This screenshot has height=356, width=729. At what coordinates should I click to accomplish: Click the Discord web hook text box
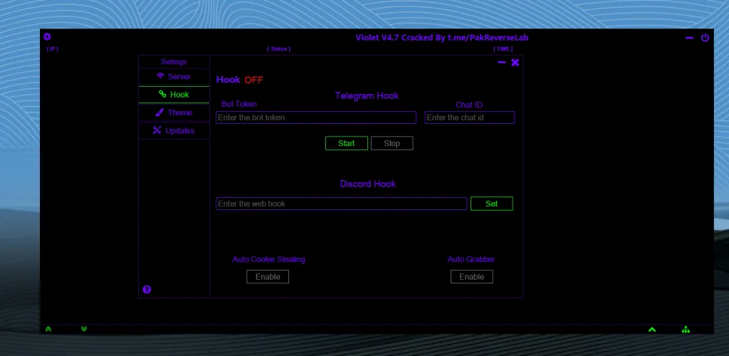341,204
